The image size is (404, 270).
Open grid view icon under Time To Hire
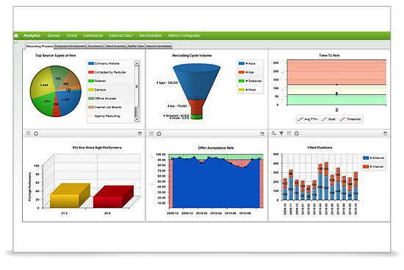289,133
